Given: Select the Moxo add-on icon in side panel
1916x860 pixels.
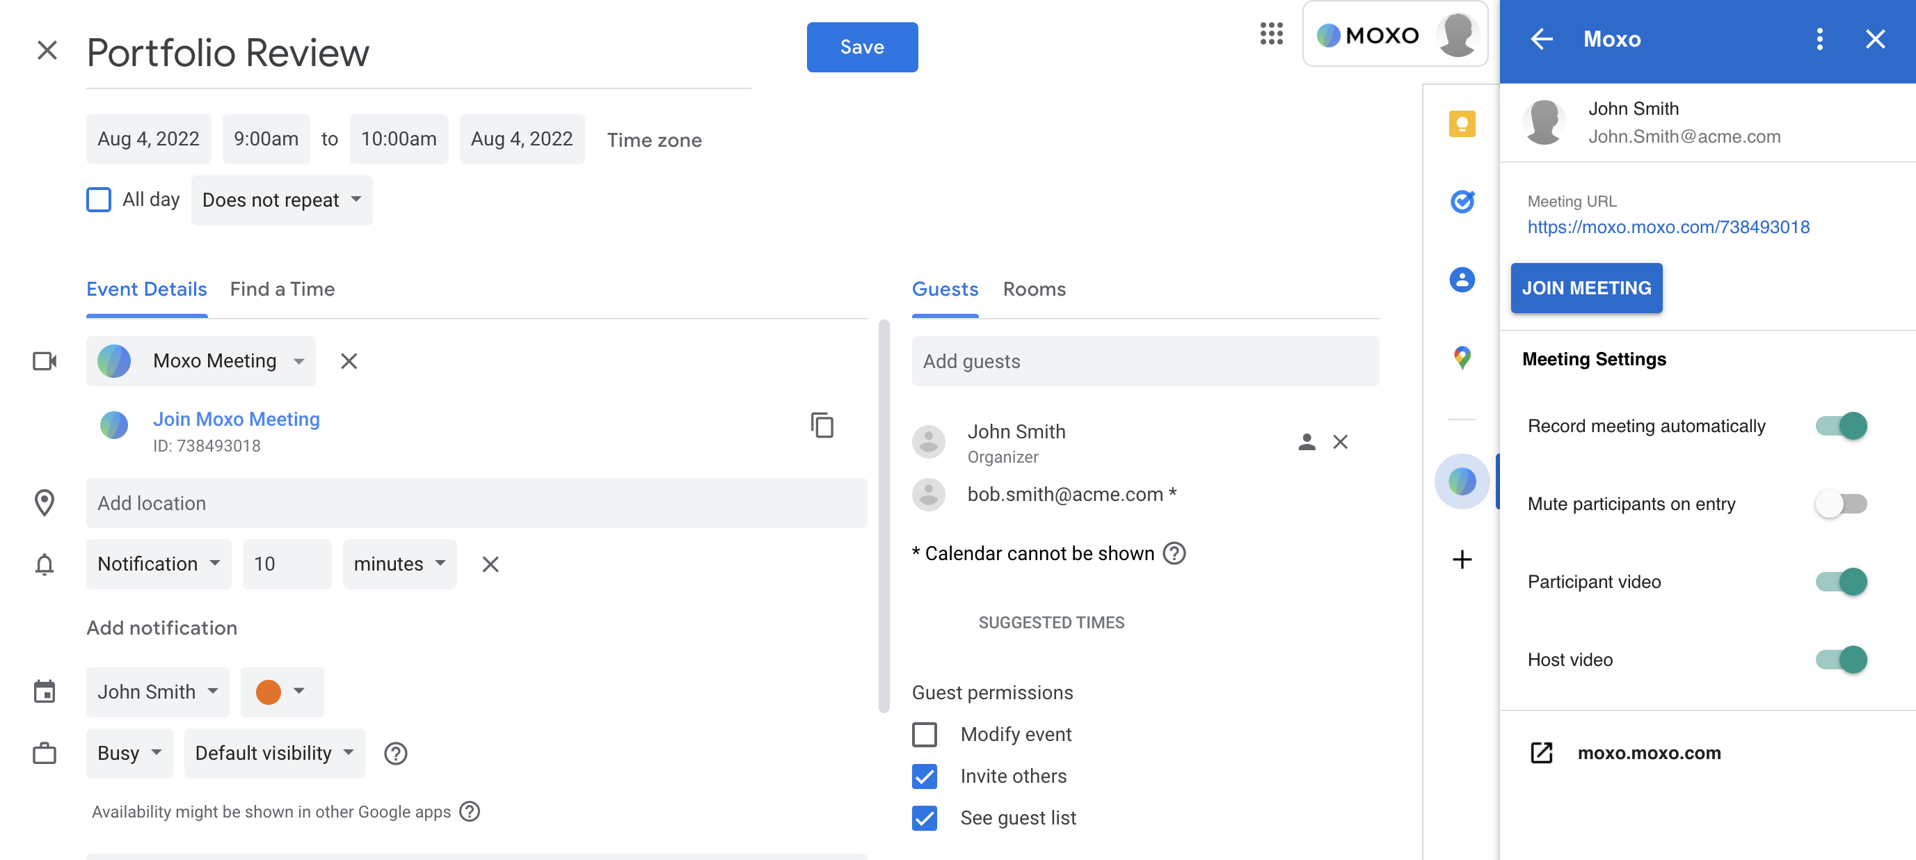Looking at the screenshot, I should coord(1462,481).
